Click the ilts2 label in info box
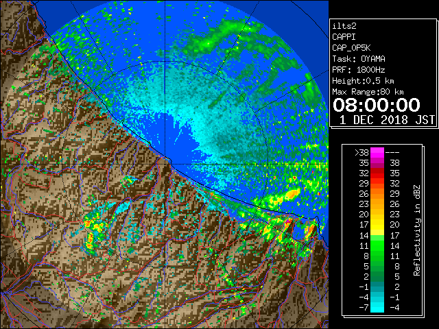439x329 pixels. click(344, 26)
